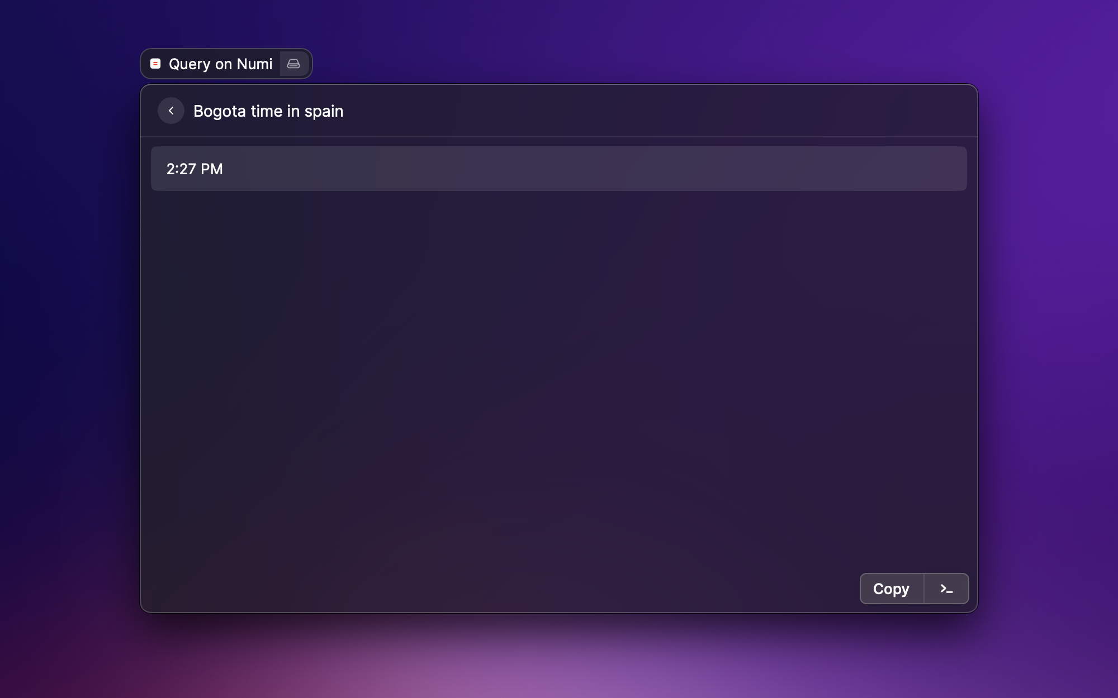Go back to the previous Numi view
This screenshot has width=1118, height=698.
tap(171, 111)
